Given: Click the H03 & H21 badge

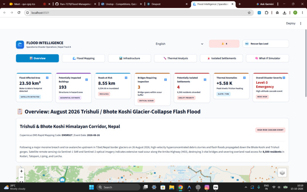Looking at the screenshot, I should [x=104, y=94].
